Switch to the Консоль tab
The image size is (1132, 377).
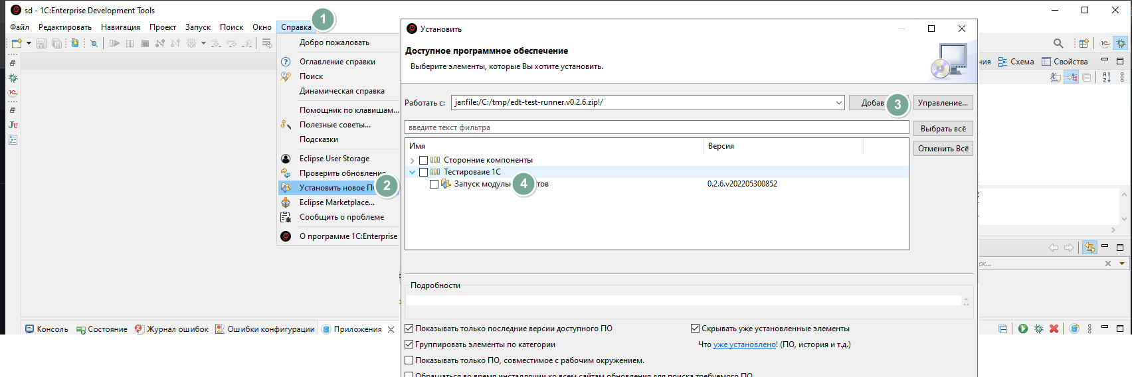(47, 329)
